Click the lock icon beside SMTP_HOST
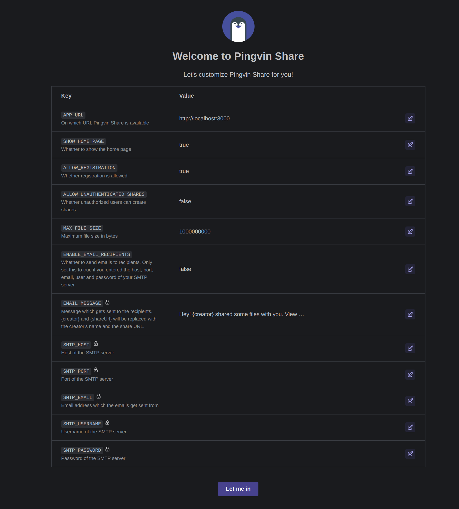This screenshot has width=459, height=509. pyautogui.click(x=96, y=344)
